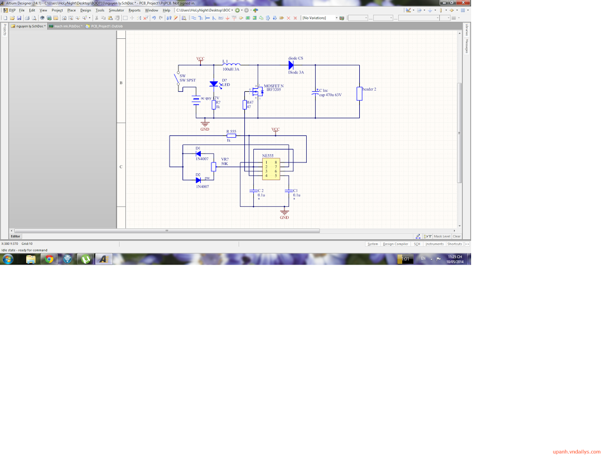The image size is (603, 457).
Task: Click the Windows Start button
Action: point(8,259)
